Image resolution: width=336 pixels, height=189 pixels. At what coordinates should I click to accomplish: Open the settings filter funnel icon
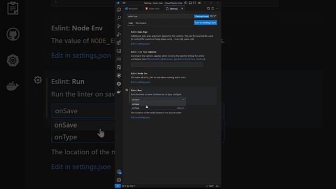(x=215, y=16)
